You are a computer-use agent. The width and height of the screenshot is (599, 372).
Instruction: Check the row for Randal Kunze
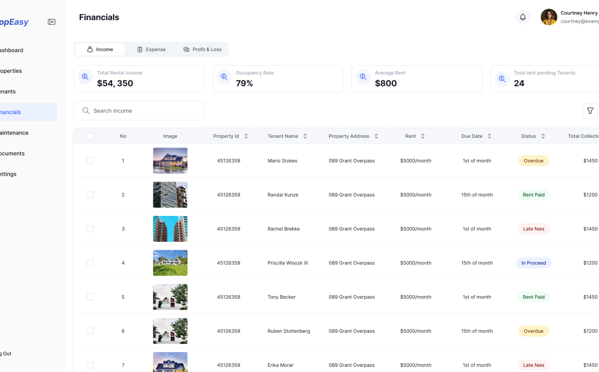coord(90,194)
